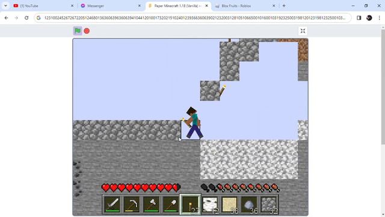Click the Steve player character
The width and height of the screenshot is (385, 217).
click(x=193, y=123)
